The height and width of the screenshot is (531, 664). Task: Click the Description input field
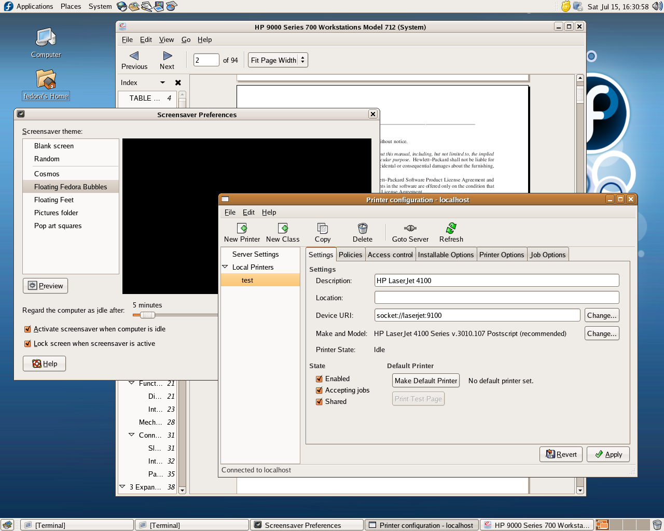pos(496,281)
